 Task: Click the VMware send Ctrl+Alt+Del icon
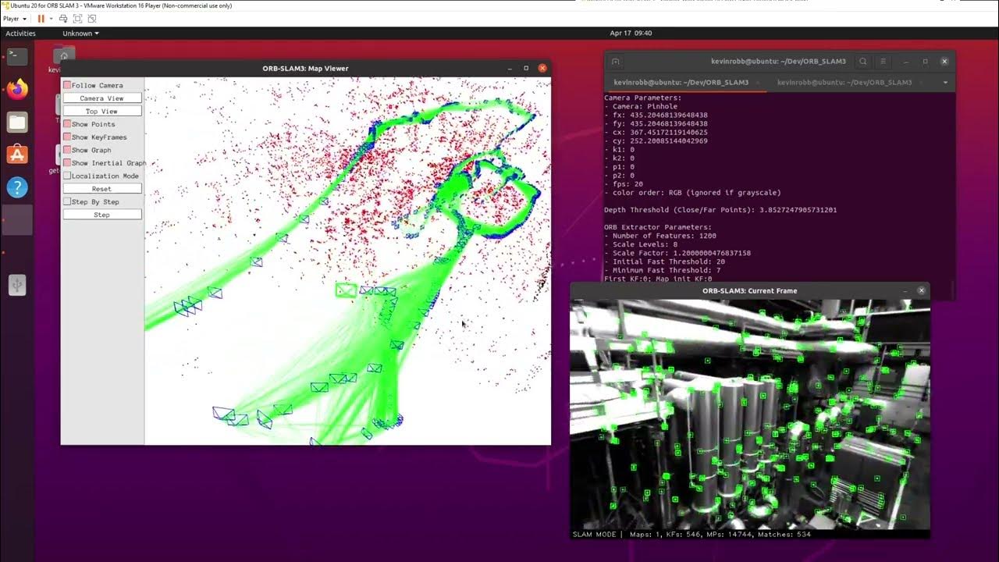click(x=63, y=19)
